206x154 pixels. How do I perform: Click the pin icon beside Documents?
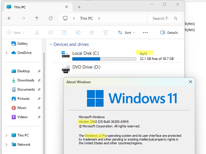pos(39,89)
